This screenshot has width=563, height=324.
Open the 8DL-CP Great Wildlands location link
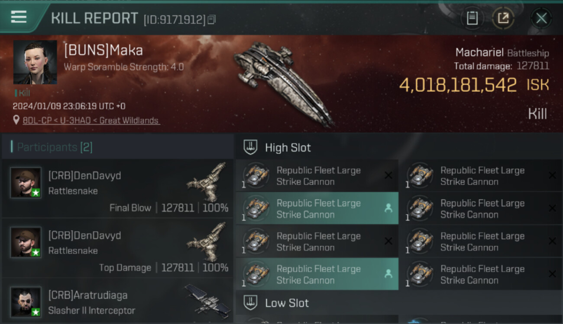tap(91, 121)
